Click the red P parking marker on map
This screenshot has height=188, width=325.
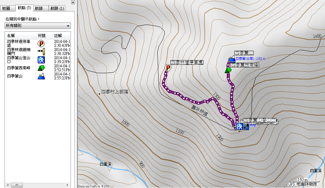168,68
